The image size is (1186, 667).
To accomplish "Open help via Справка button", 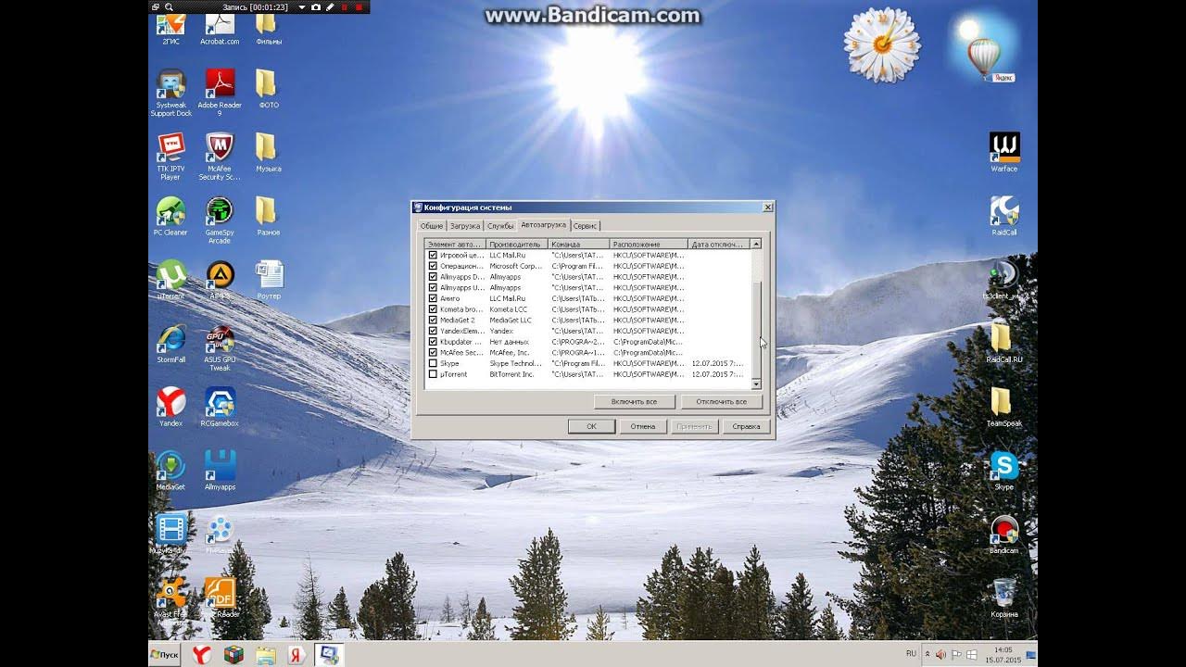I will [746, 426].
